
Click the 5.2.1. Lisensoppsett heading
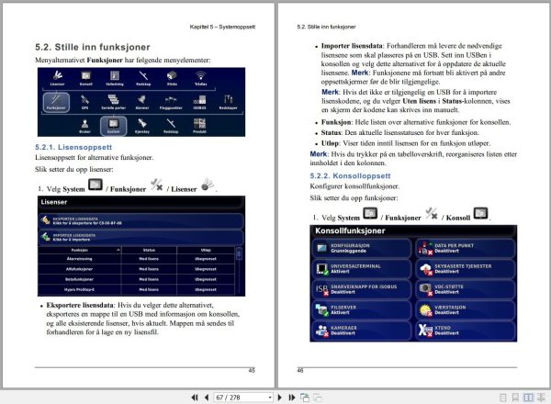pyautogui.click(x=73, y=147)
